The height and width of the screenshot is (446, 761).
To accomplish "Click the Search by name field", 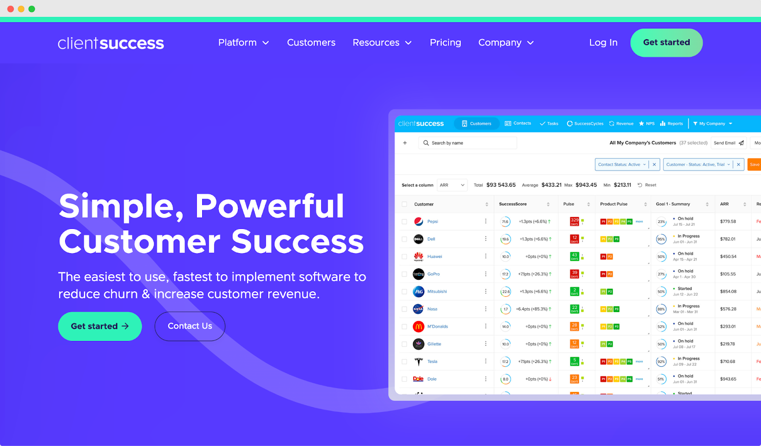I will [468, 143].
